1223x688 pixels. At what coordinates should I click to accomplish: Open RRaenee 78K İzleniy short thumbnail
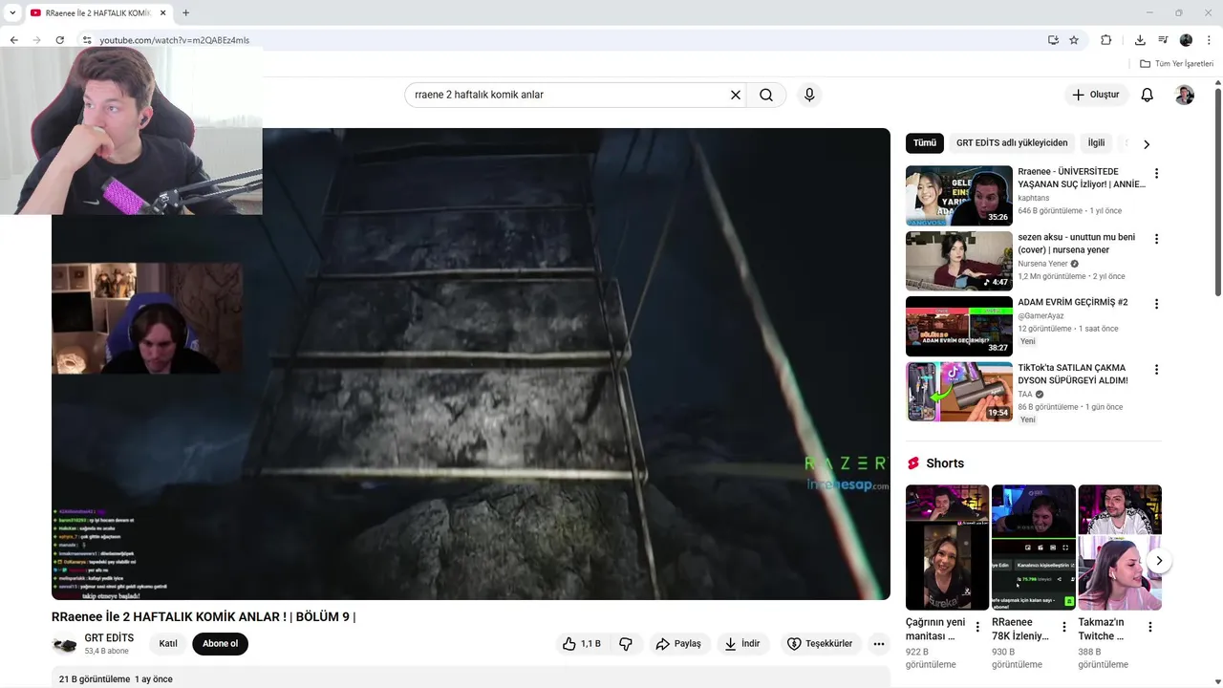(1034, 548)
